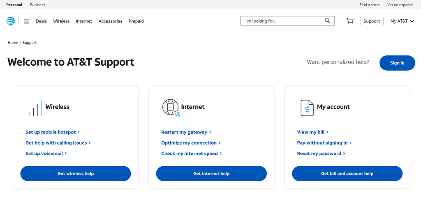Image resolution: width=421 pixels, height=200 pixels.
Task: Click the My account bill icon
Action: coord(307,108)
